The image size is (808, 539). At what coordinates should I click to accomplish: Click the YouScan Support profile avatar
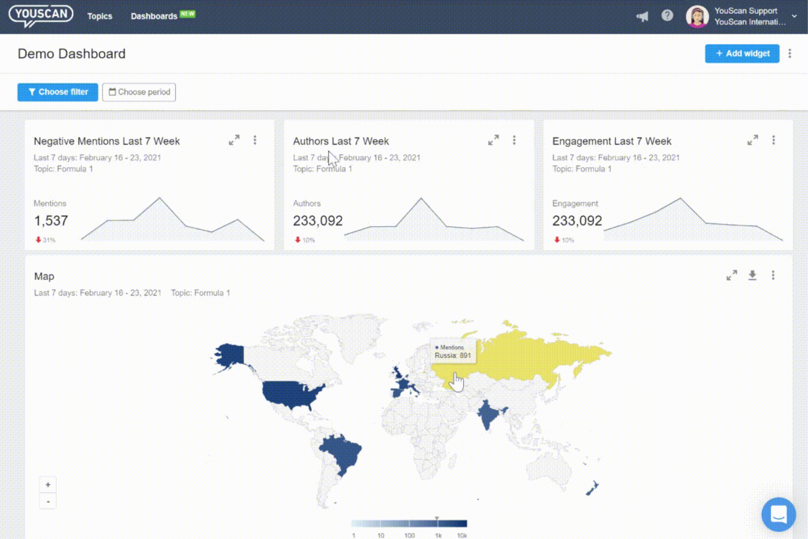(697, 16)
